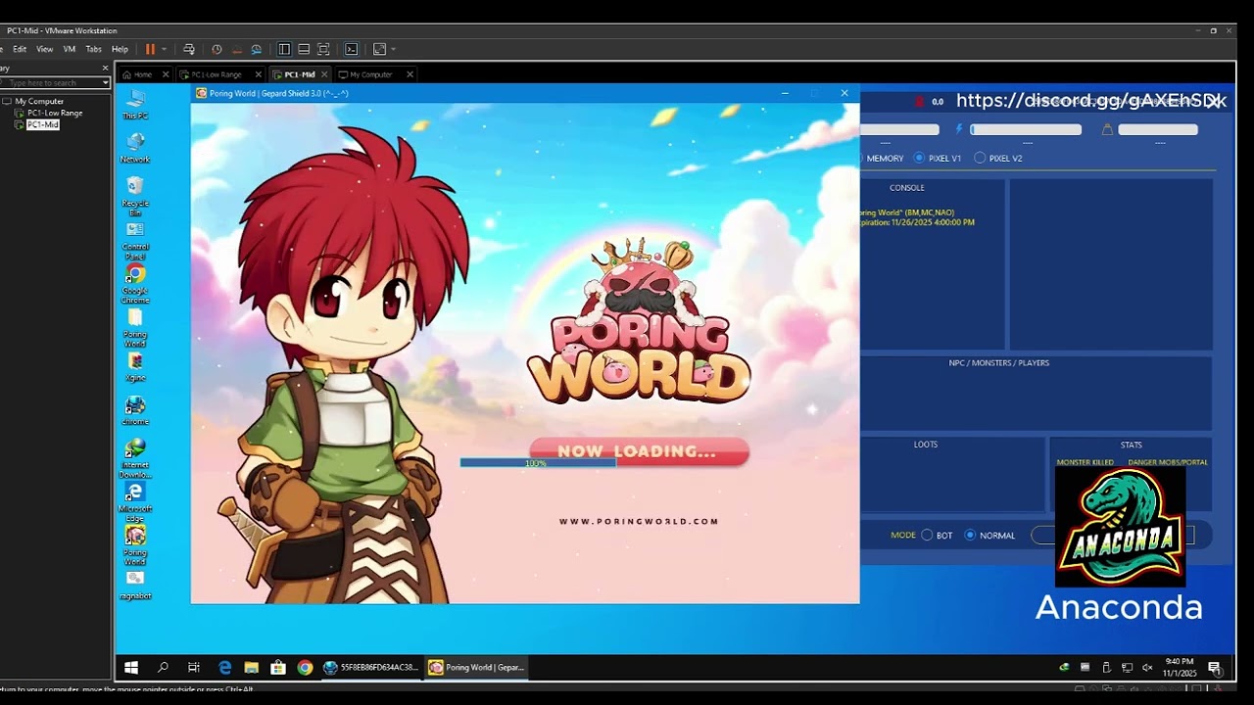Open File Explorer from the taskbar
The image size is (1254, 705).
(x=252, y=667)
